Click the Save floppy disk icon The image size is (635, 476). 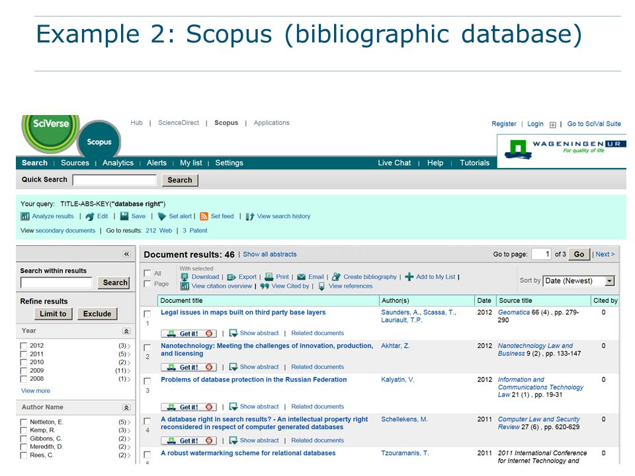click(124, 216)
